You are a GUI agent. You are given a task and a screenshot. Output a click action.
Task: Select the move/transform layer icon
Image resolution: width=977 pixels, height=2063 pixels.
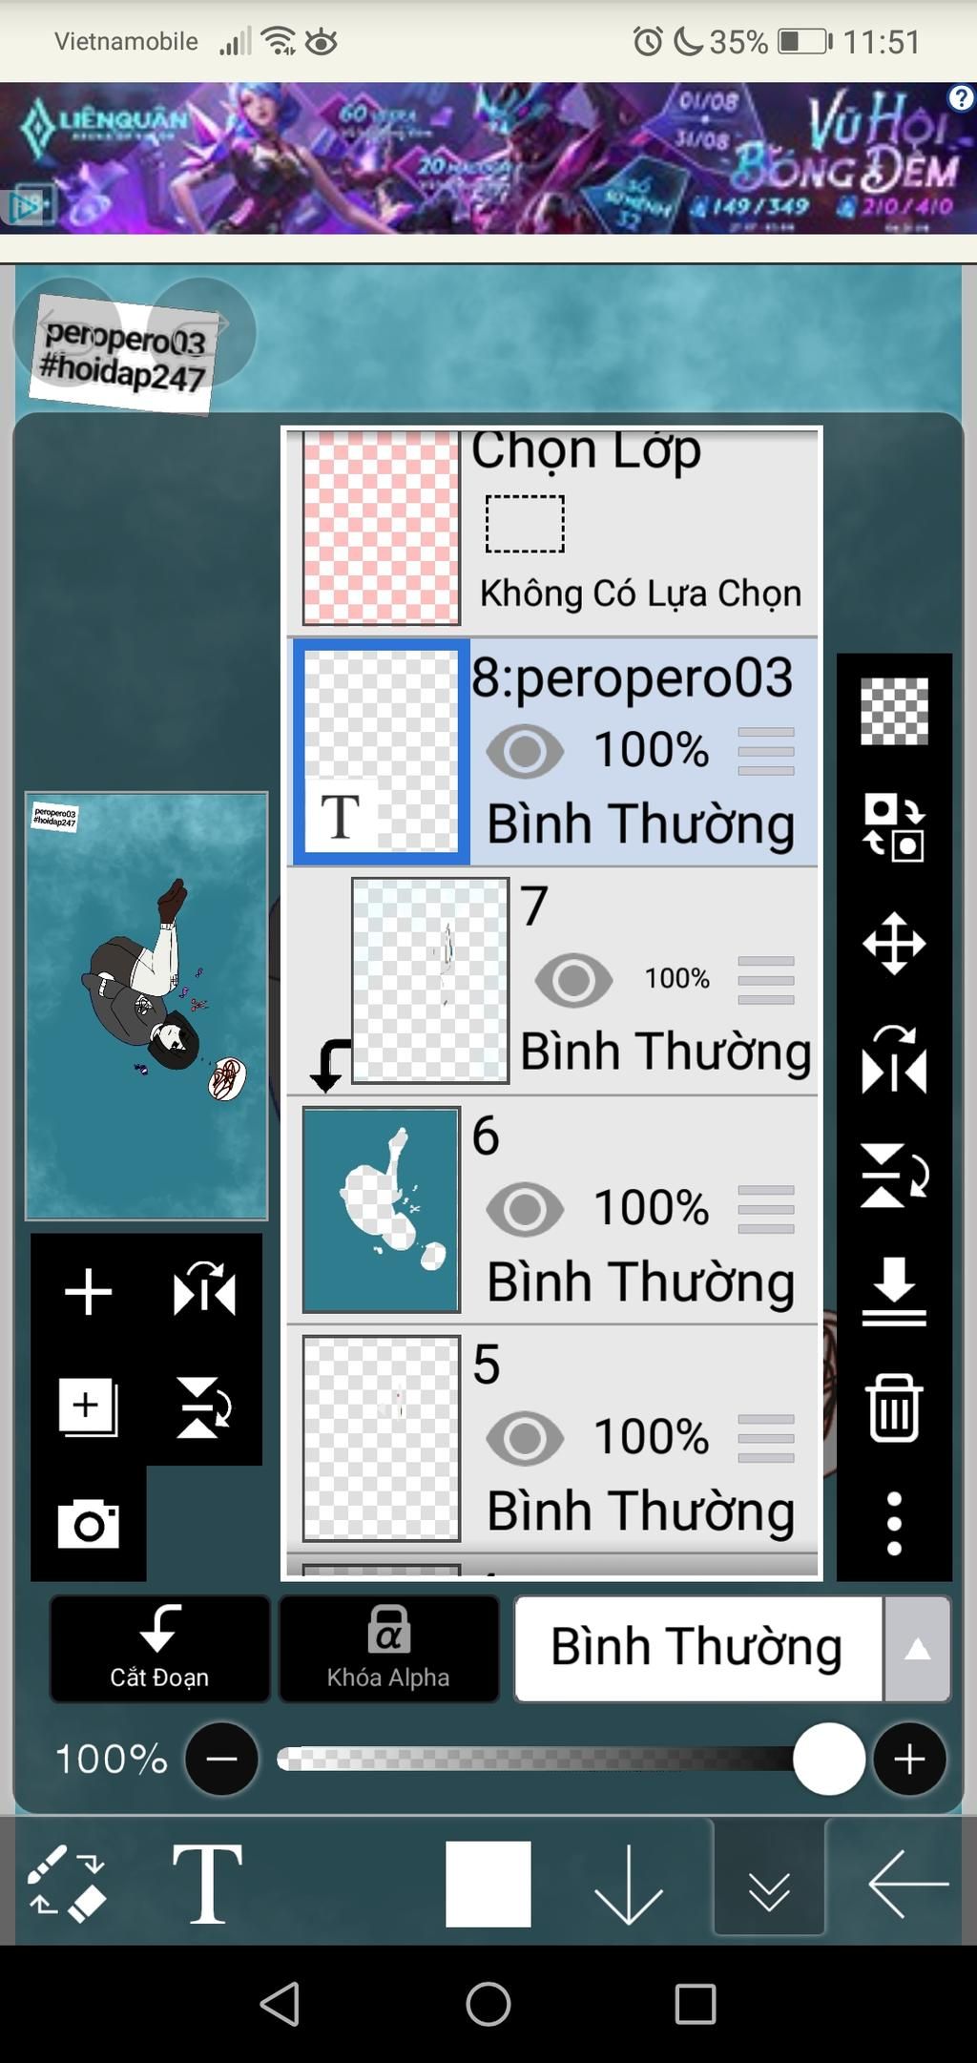coord(894,944)
